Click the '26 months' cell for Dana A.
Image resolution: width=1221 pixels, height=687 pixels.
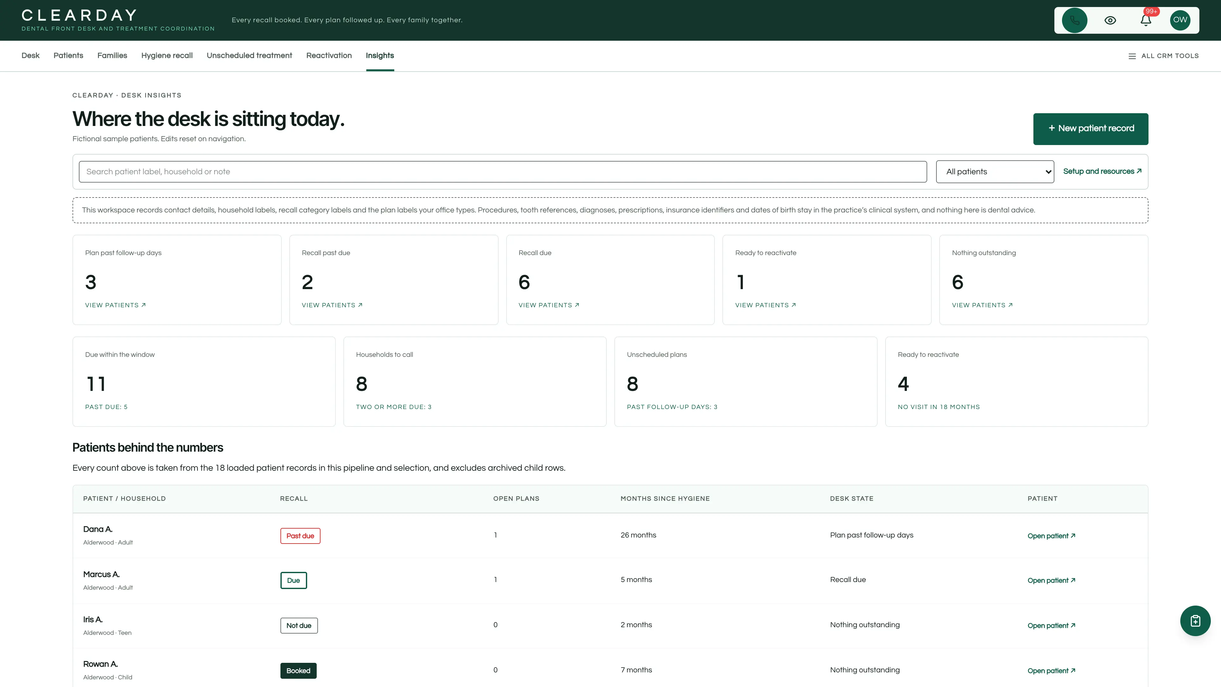click(x=638, y=535)
